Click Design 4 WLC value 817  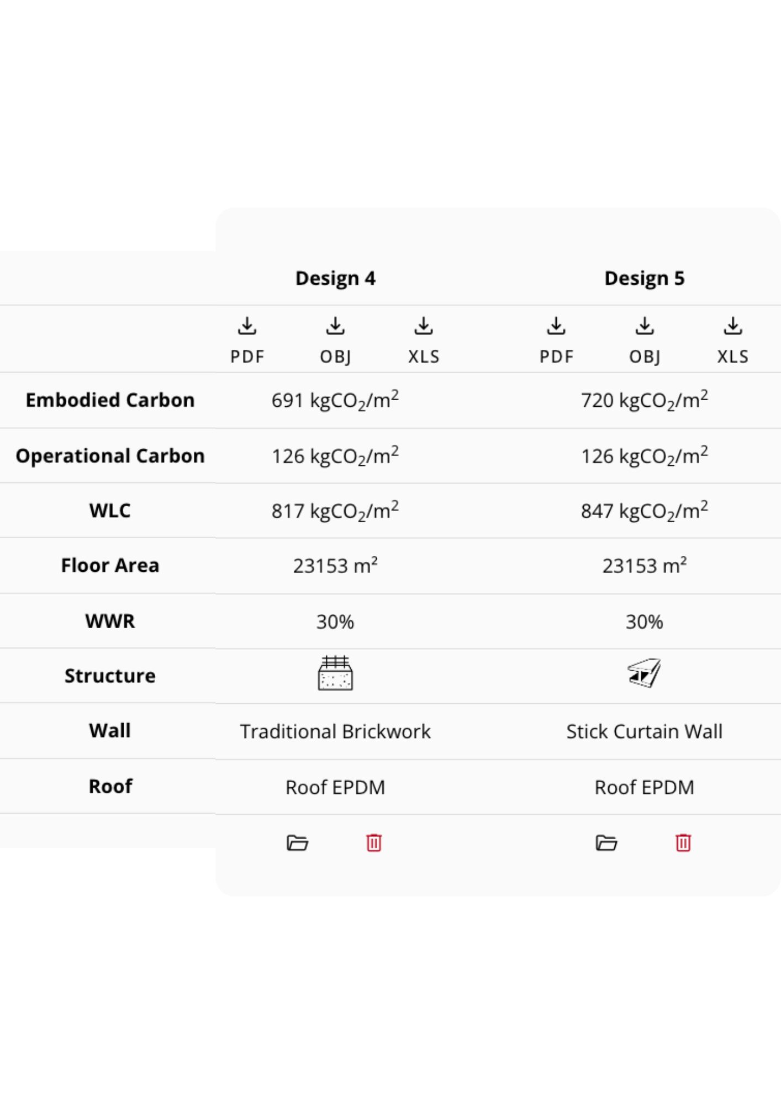(x=335, y=511)
